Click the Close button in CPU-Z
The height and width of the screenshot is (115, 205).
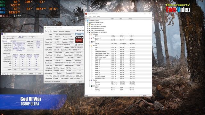(x=39, y=74)
